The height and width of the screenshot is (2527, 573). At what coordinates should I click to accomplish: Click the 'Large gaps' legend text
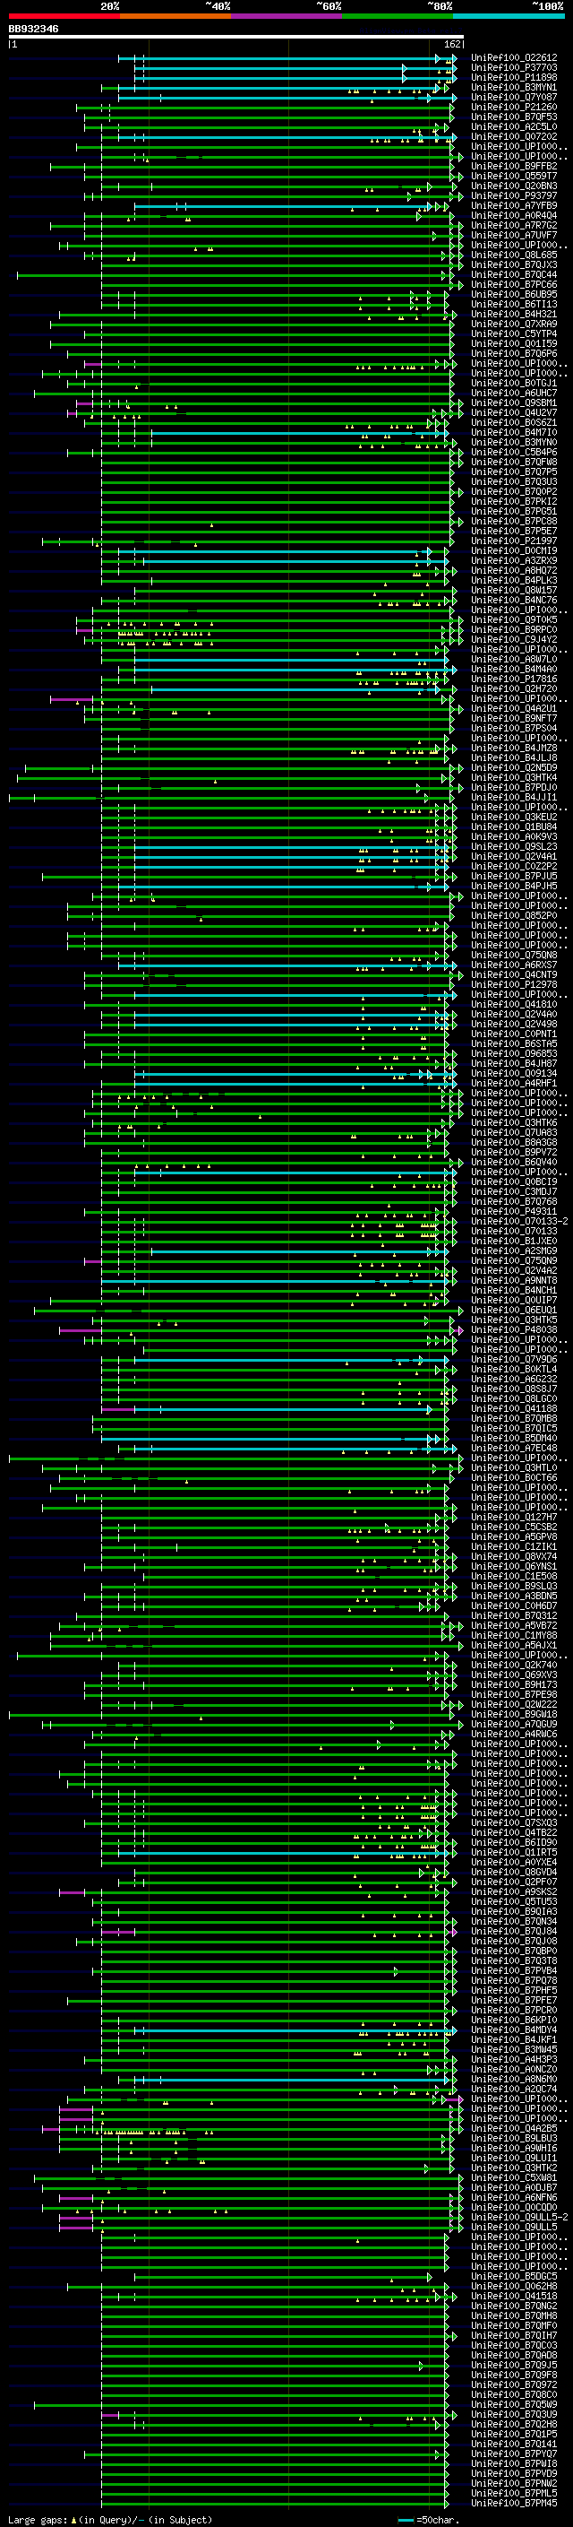tap(38, 2519)
